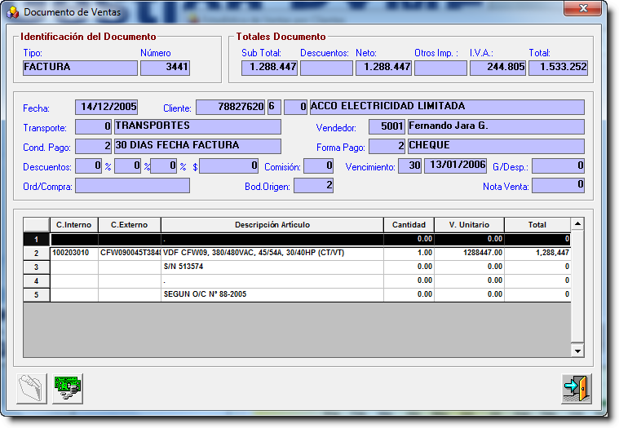Click the C.Interno column header
Screen dimensions: 619x428
click(74, 225)
